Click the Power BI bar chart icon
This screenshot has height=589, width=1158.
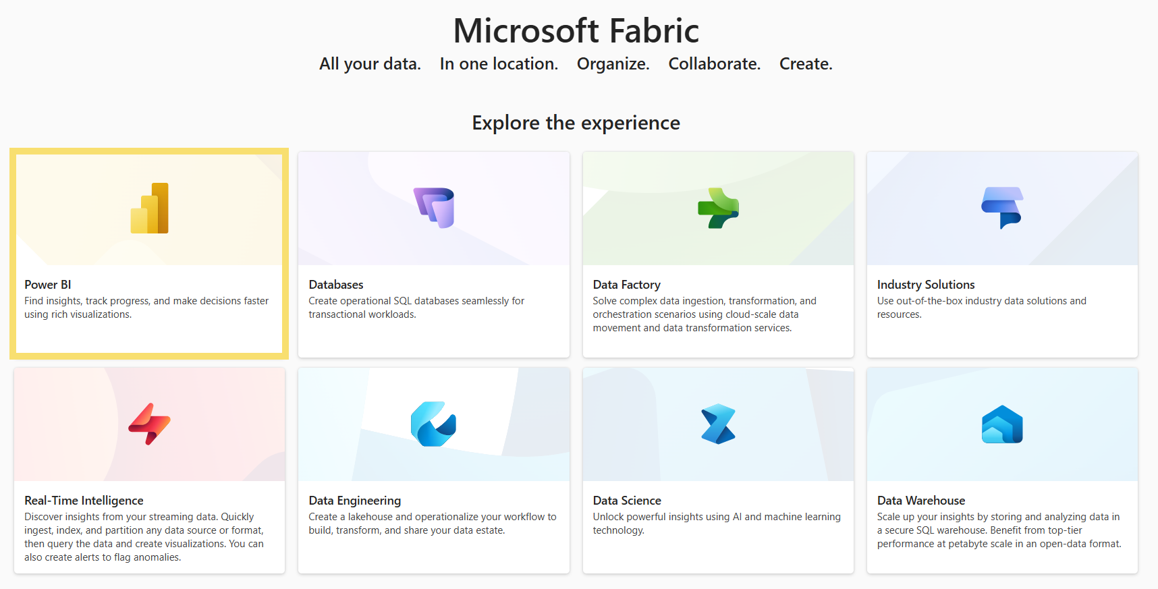pyautogui.click(x=149, y=208)
